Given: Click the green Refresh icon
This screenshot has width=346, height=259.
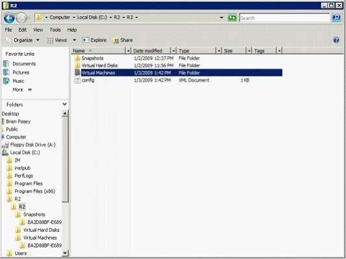Looking at the screenshot, I should coord(232,17).
